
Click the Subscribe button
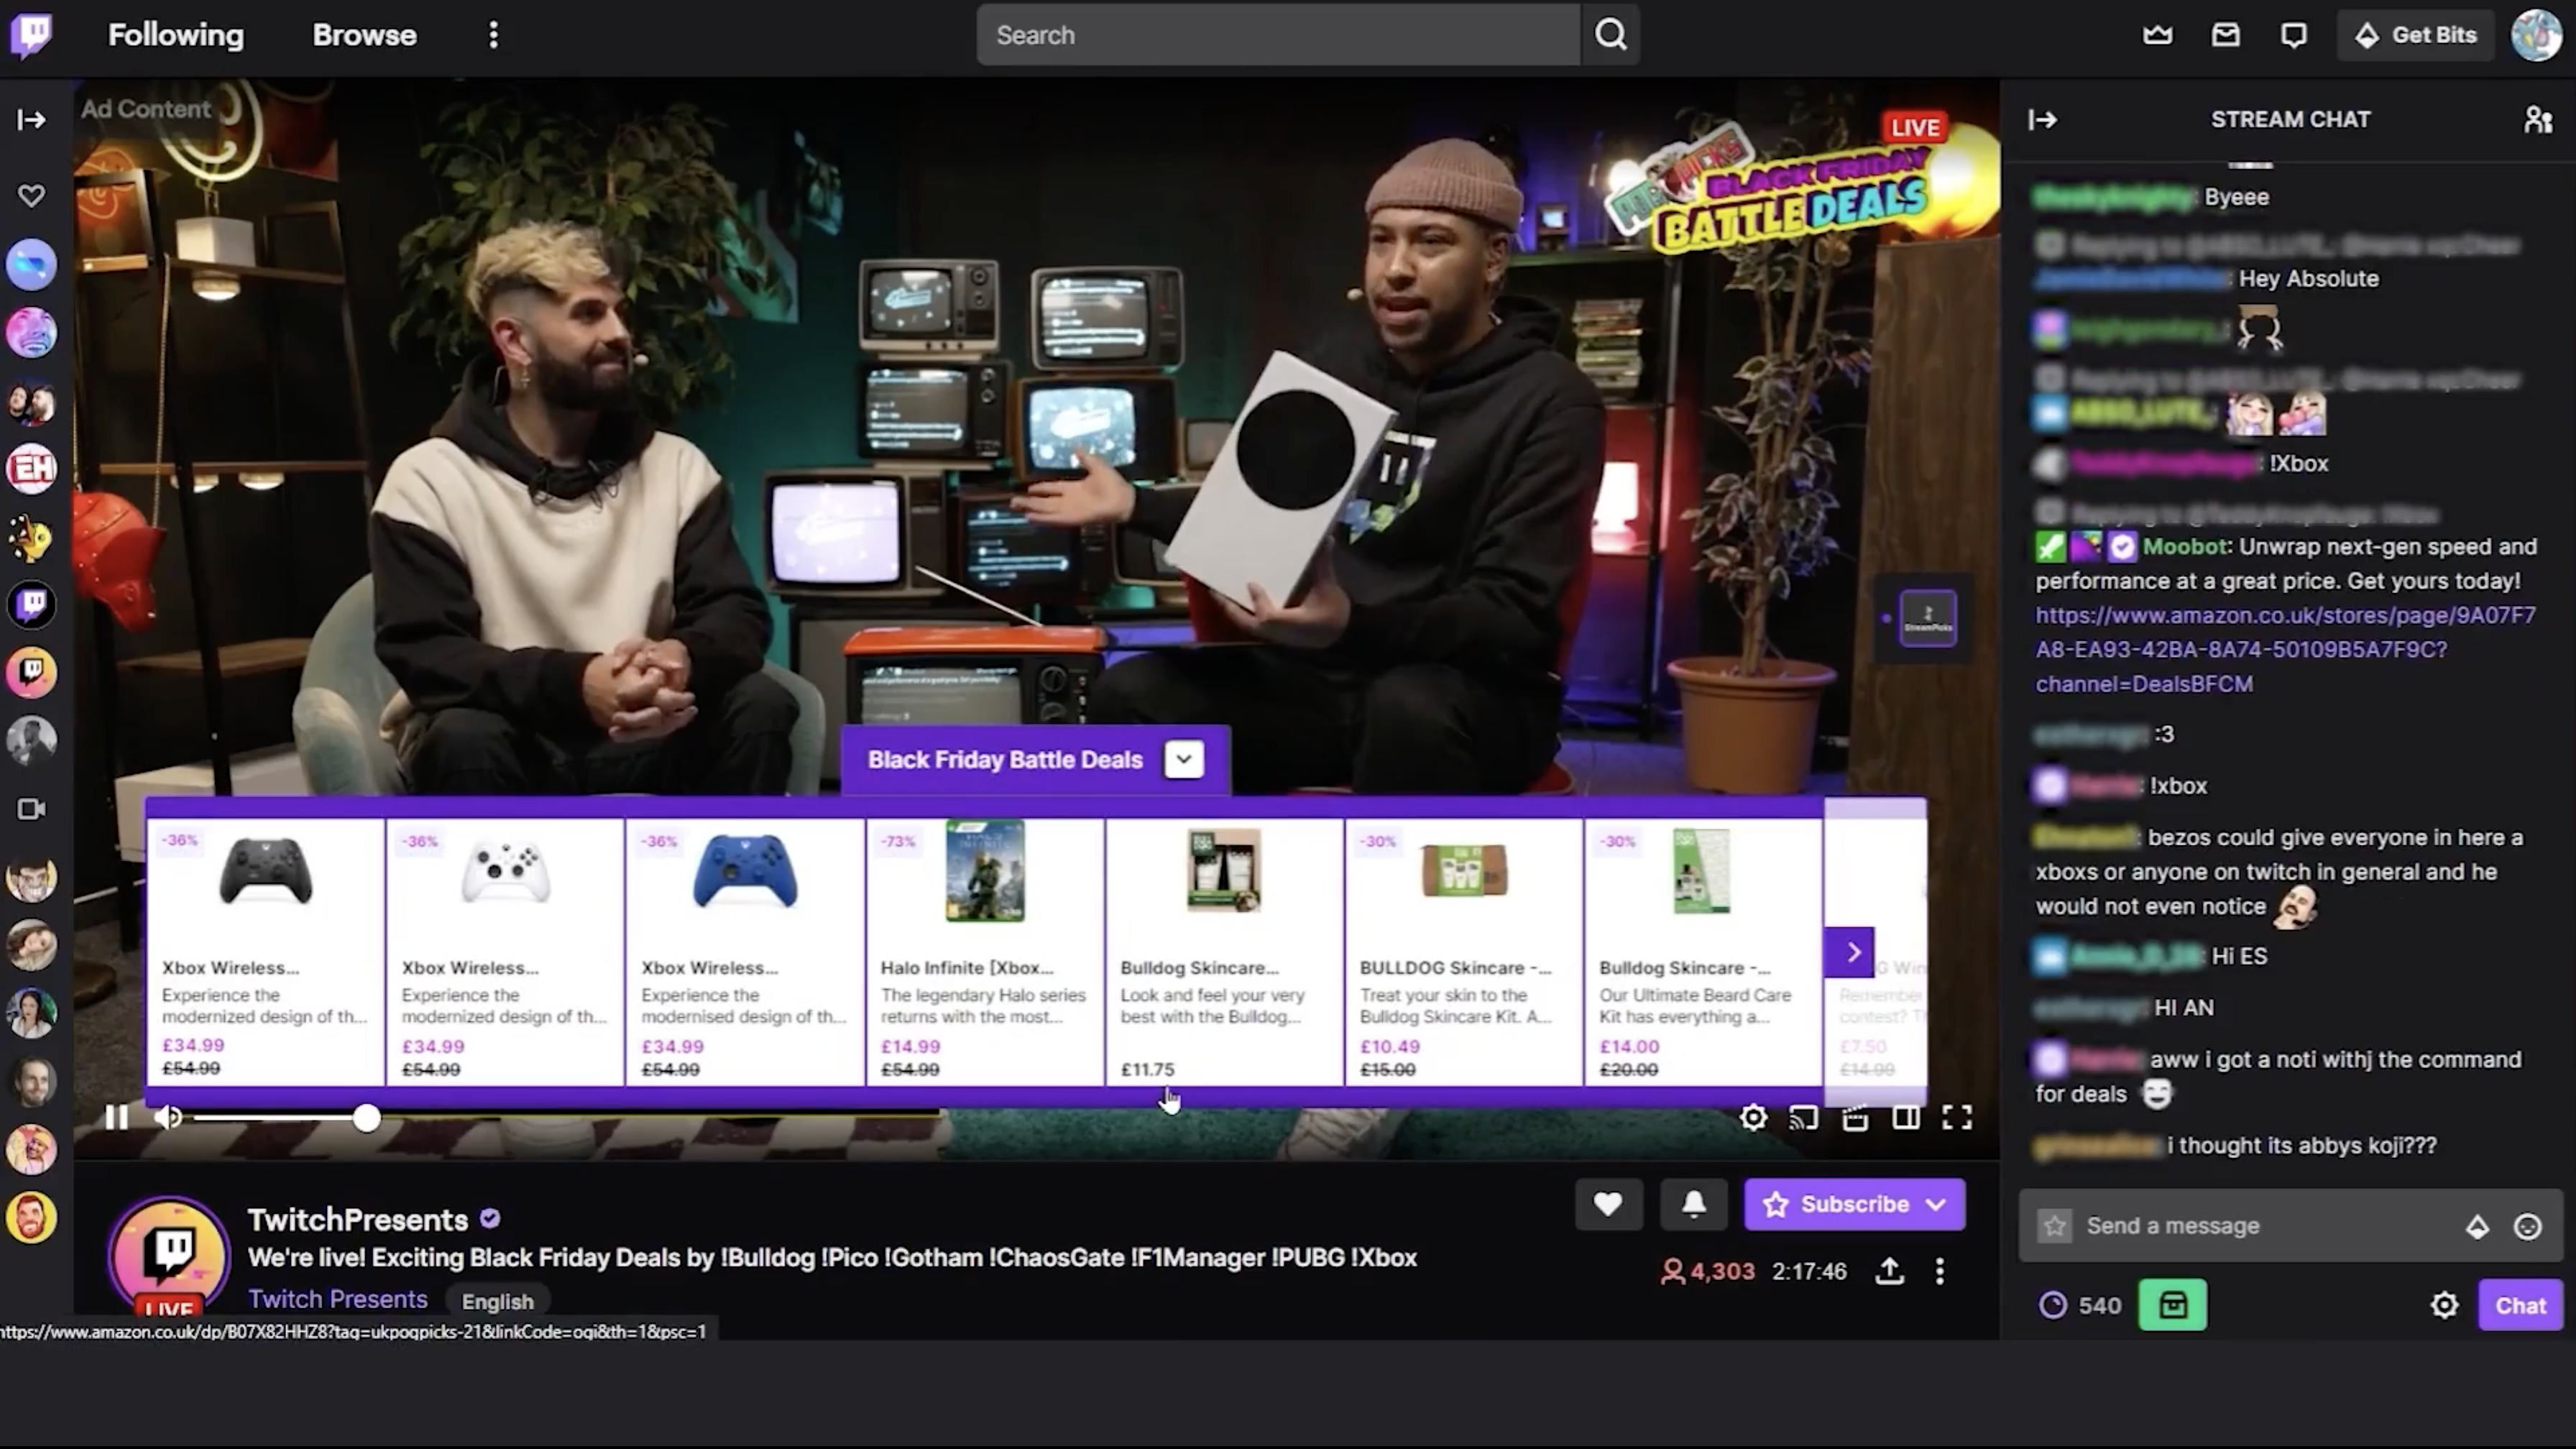[1854, 1204]
